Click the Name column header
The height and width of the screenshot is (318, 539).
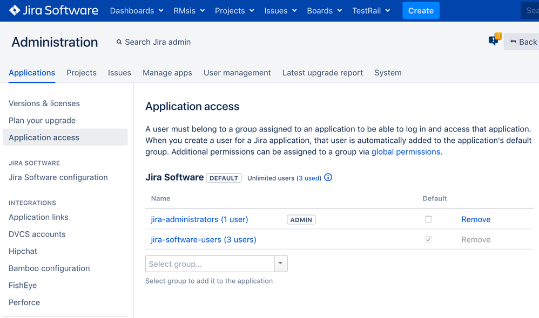[x=160, y=198]
